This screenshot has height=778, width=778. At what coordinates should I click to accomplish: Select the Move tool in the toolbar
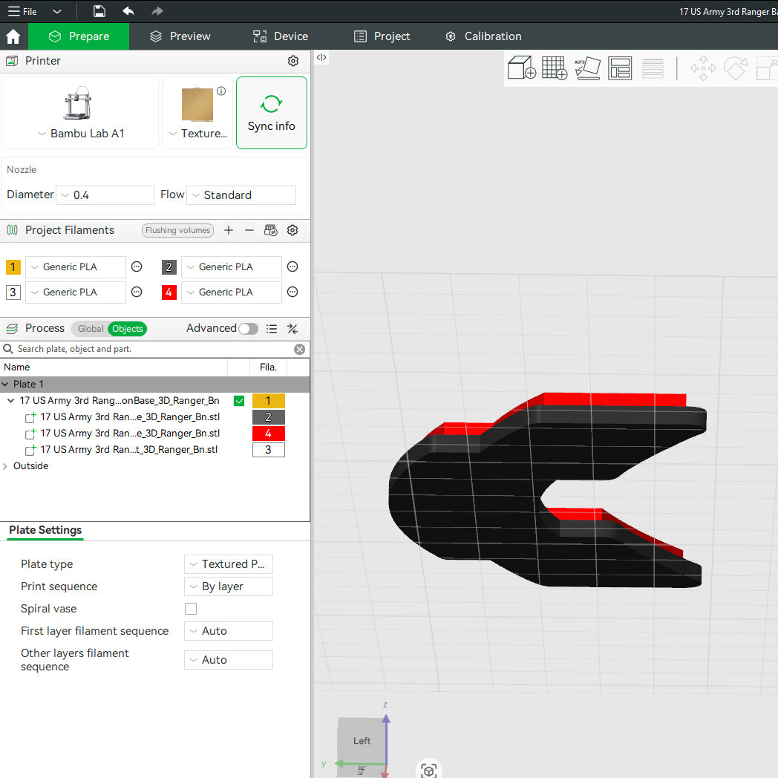[702, 68]
